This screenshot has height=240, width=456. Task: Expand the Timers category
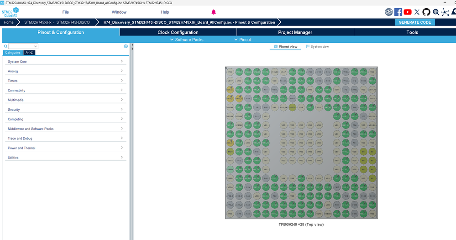tap(65, 81)
